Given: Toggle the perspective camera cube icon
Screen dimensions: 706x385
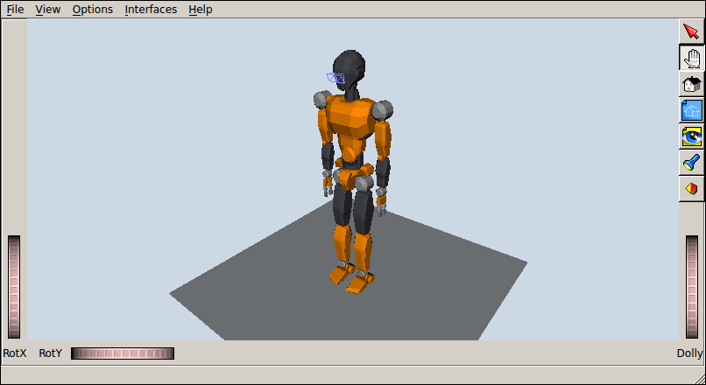Looking at the screenshot, I should point(691,188).
